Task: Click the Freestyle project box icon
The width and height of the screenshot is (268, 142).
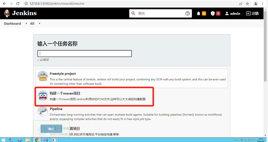Action: click(x=43, y=76)
